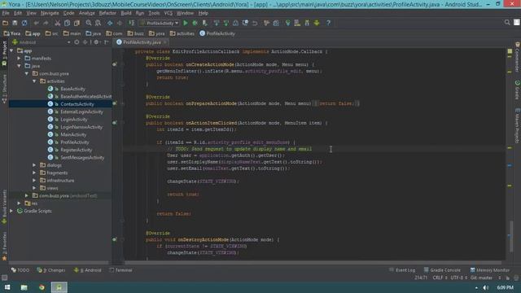This screenshot has height=293, width=521.
Task: Open the run configuration ProfileActivity dropdown
Action: [160, 23]
